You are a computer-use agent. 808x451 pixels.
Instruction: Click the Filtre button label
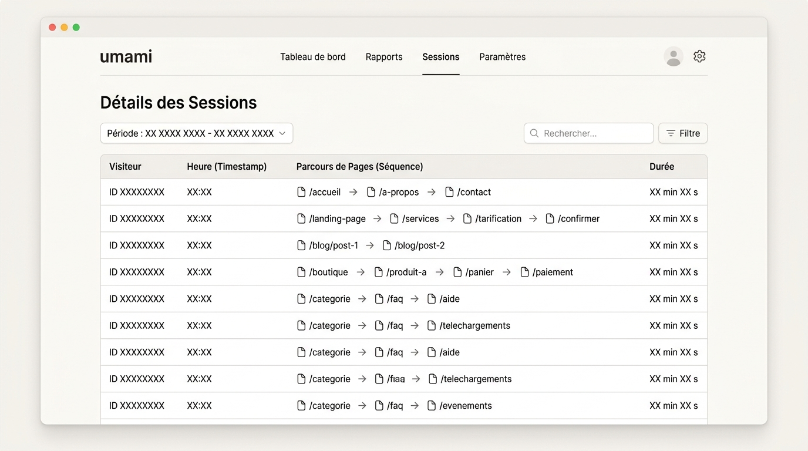click(x=690, y=133)
